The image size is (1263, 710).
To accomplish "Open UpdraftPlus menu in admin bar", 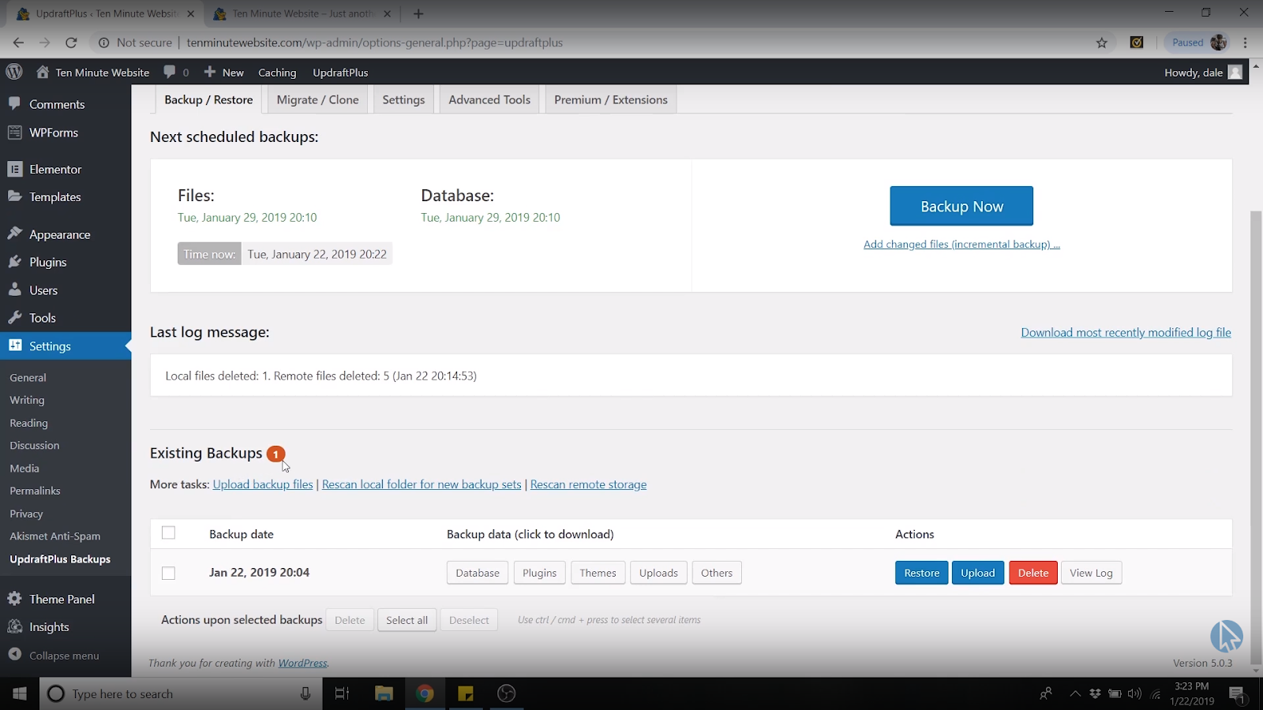I will click(x=340, y=72).
